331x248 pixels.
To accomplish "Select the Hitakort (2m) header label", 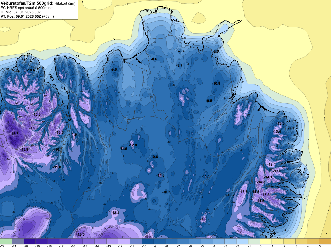I will [65, 3].
